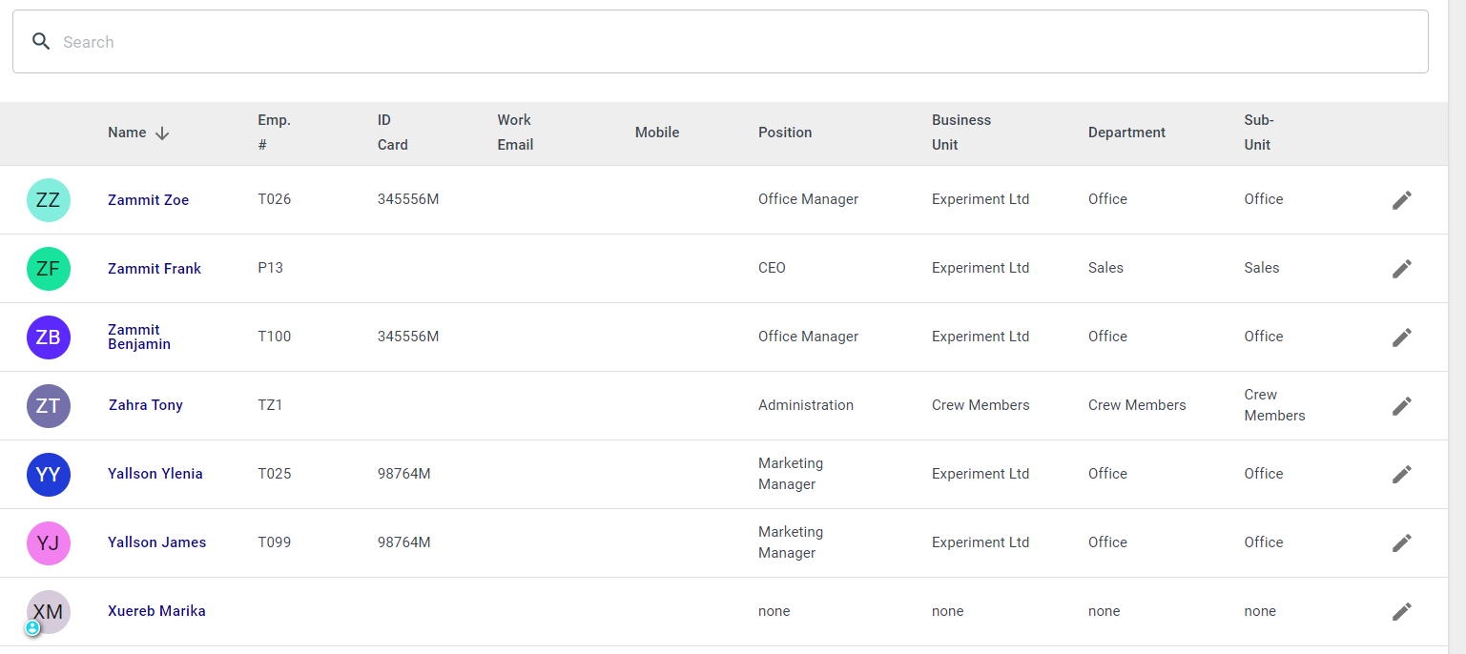This screenshot has width=1466, height=654.
Task: Edit Xuereb Marika via pencil icon
Action: [x=1401, y=612]
